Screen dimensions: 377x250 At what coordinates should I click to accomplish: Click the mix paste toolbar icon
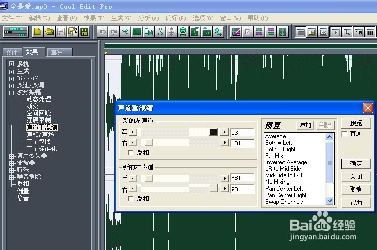(183, 32)
